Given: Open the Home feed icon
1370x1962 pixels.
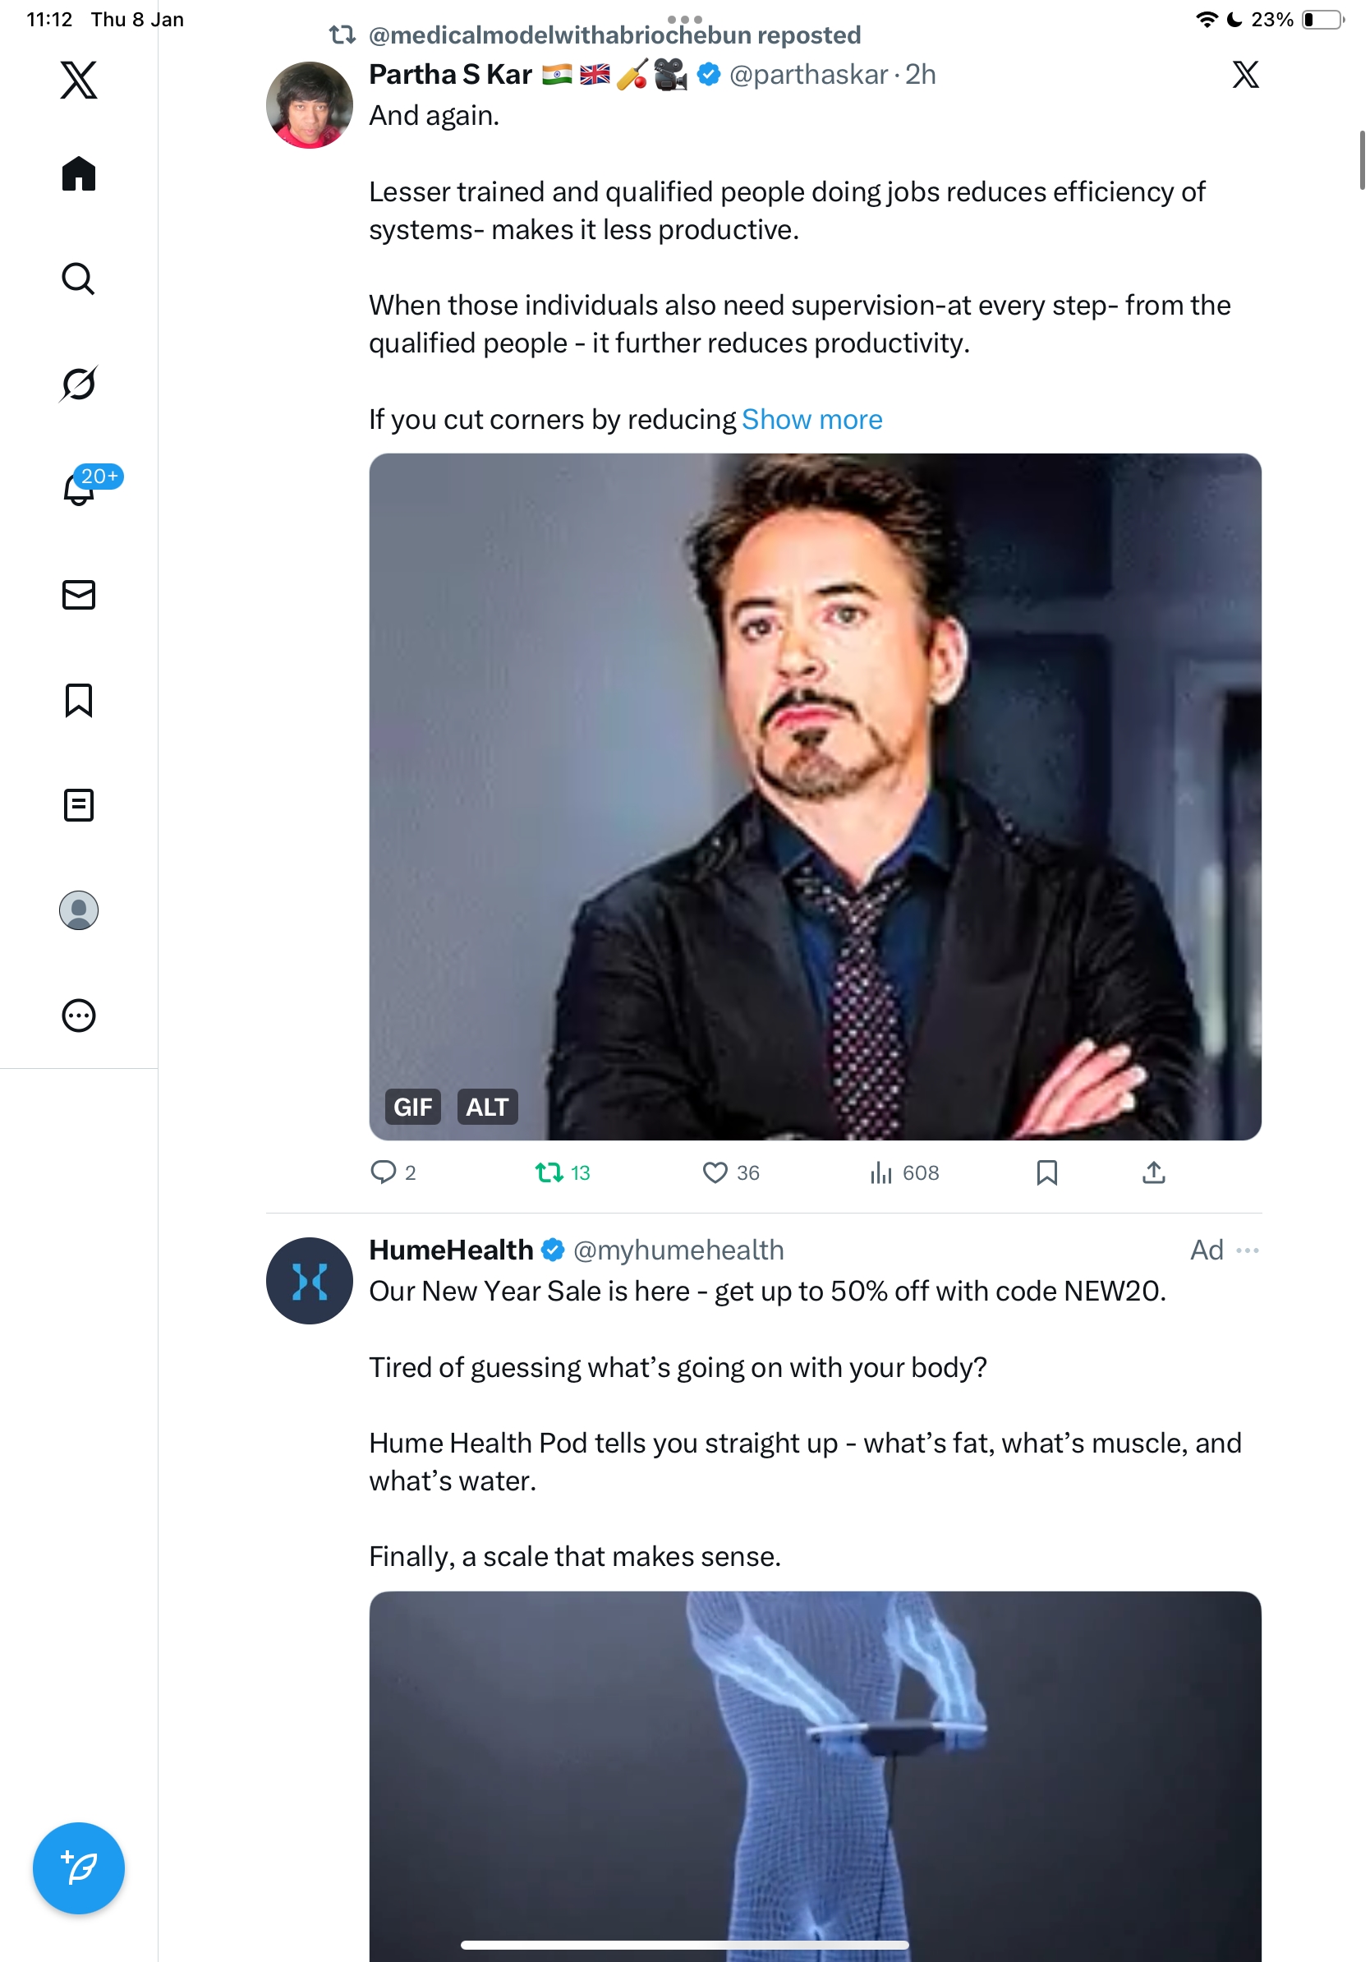Looking at the screenshot, I should click(x=79, y=174).
